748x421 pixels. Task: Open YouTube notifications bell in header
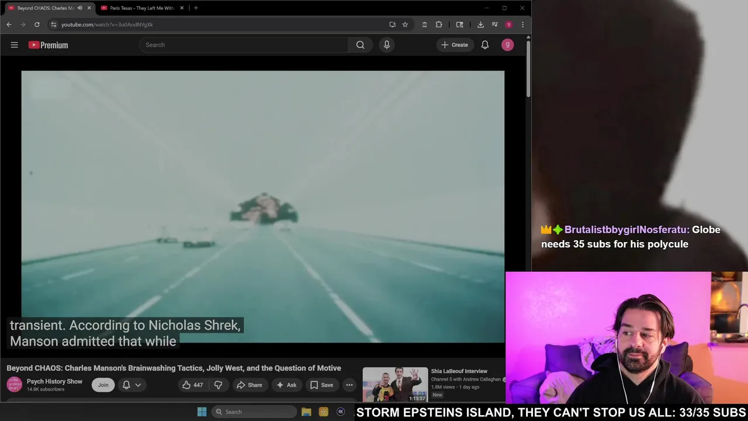point(485,45)
